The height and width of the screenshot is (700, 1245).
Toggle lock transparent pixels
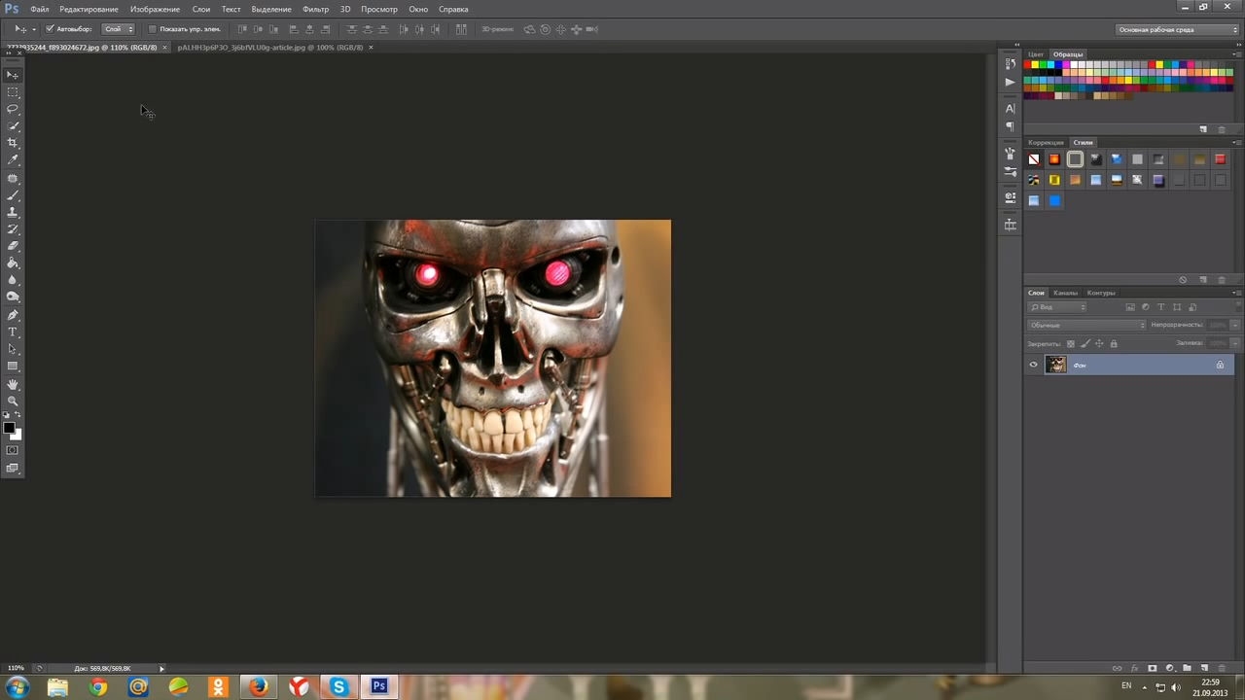(1071, 343)
